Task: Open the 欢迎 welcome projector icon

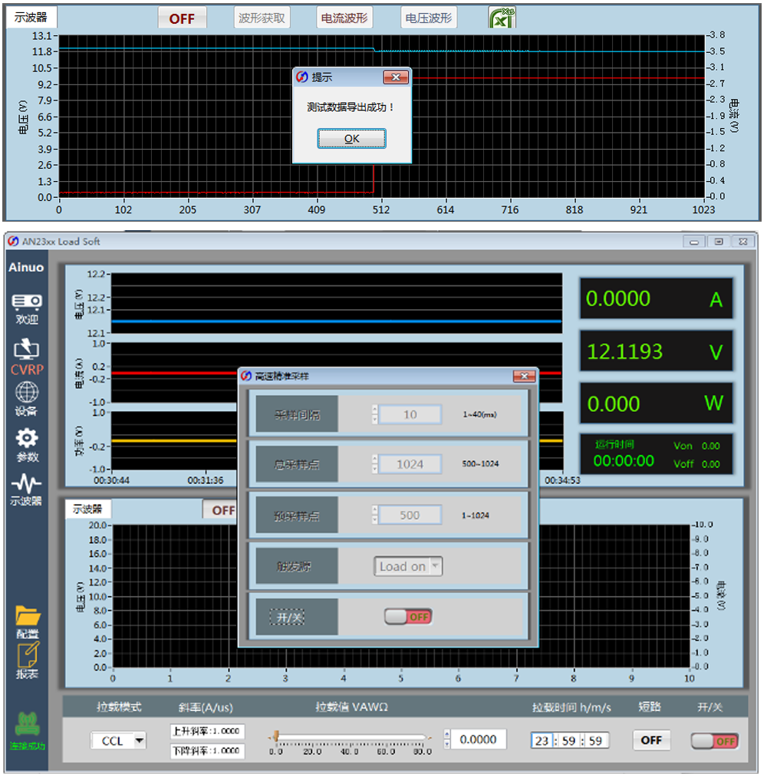Action: tap(27, 304)
